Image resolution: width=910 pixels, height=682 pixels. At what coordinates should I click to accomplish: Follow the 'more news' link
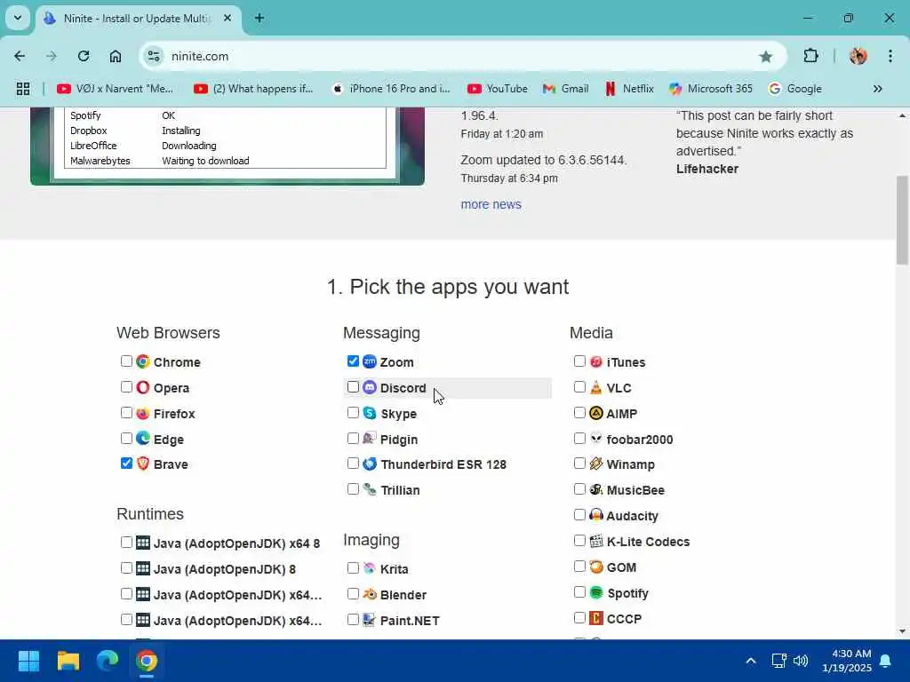coord(491,204)
